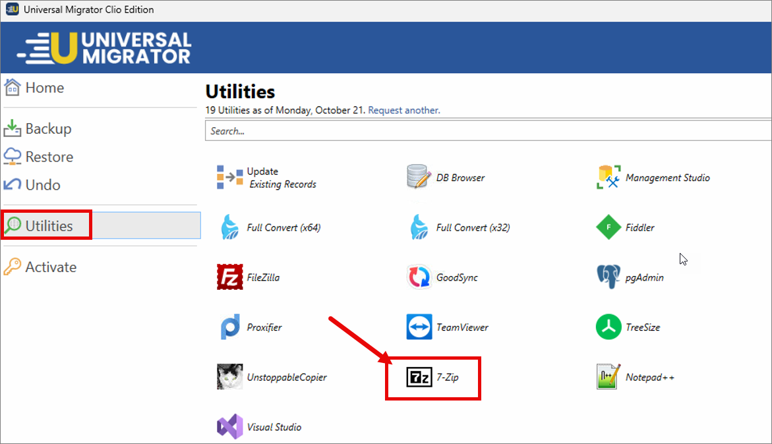Open the UnstoppableCopier cat icon
Image resolution: width=772 pixels, height=444 pixels.
[230, 377]
